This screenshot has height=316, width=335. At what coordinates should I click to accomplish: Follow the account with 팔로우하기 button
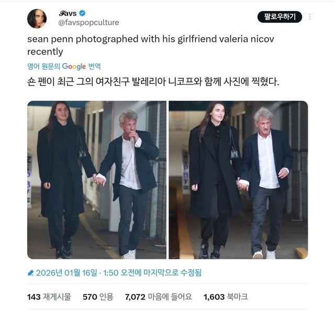[x=280, y=17]
